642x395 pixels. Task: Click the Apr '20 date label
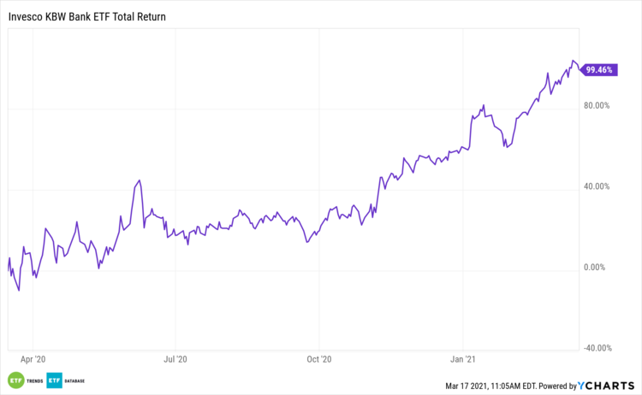(32, 361)
